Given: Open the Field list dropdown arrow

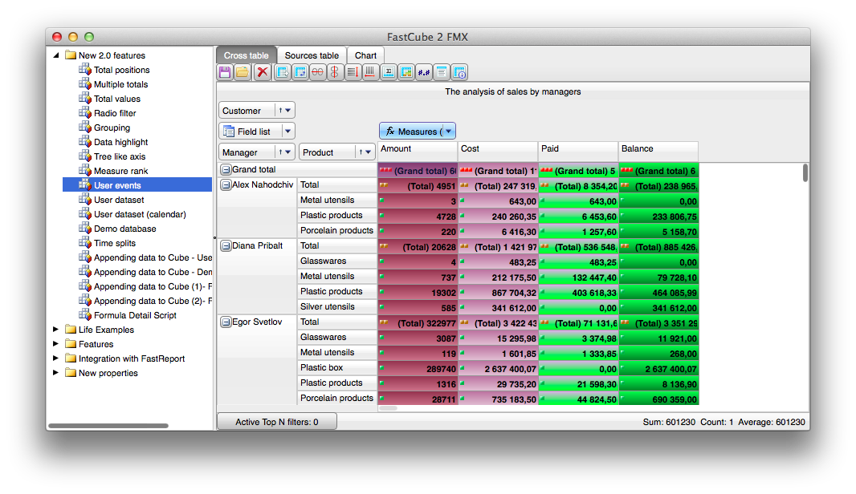Looking at the screenshot, I should point(287,132).
